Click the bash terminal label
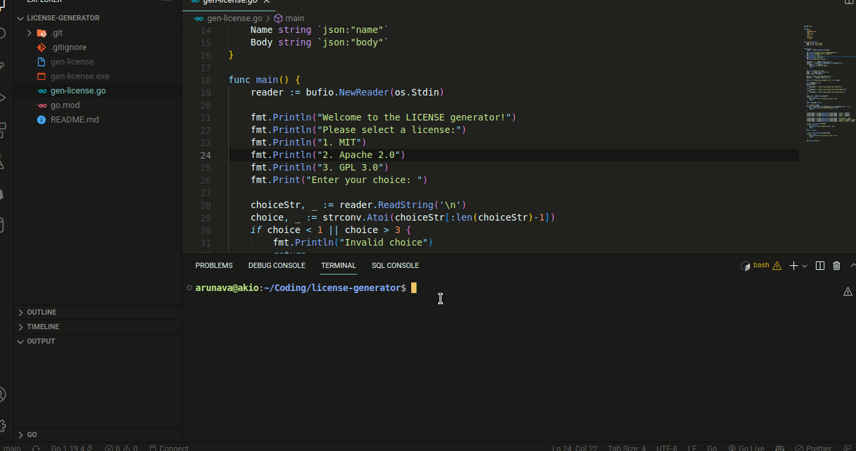 [761, 265]
